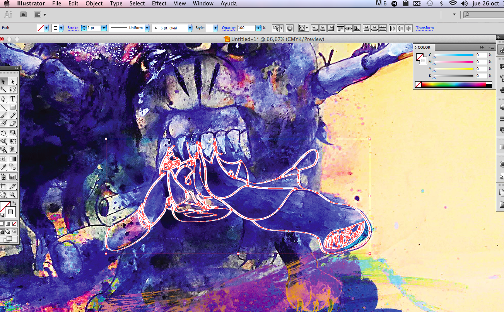Select the Column Graph tool
504x312 pixels.
12,177
